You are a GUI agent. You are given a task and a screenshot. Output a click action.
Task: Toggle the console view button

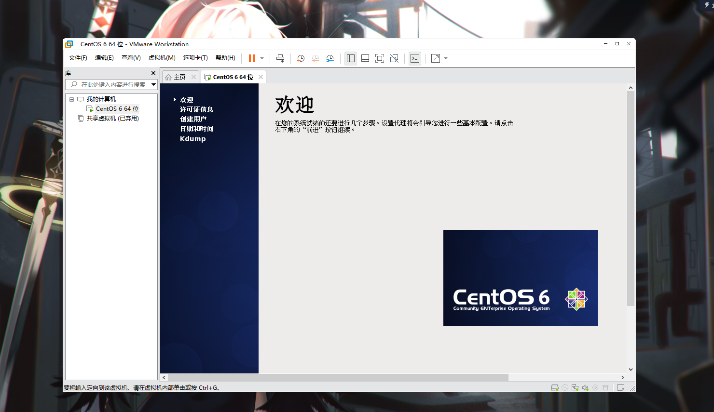(x=415, y=58)
